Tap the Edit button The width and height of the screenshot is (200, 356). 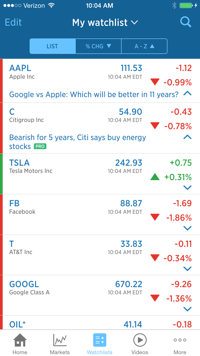click(x=13, y=22)
